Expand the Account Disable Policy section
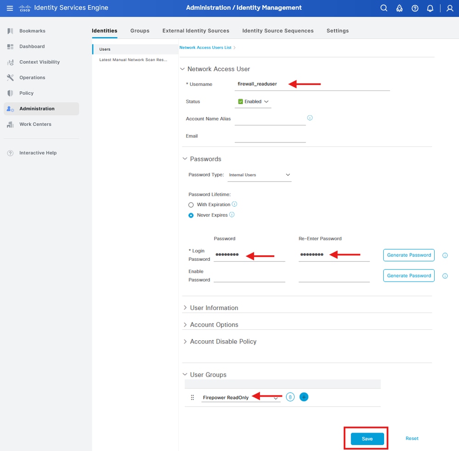 (185, 342)
